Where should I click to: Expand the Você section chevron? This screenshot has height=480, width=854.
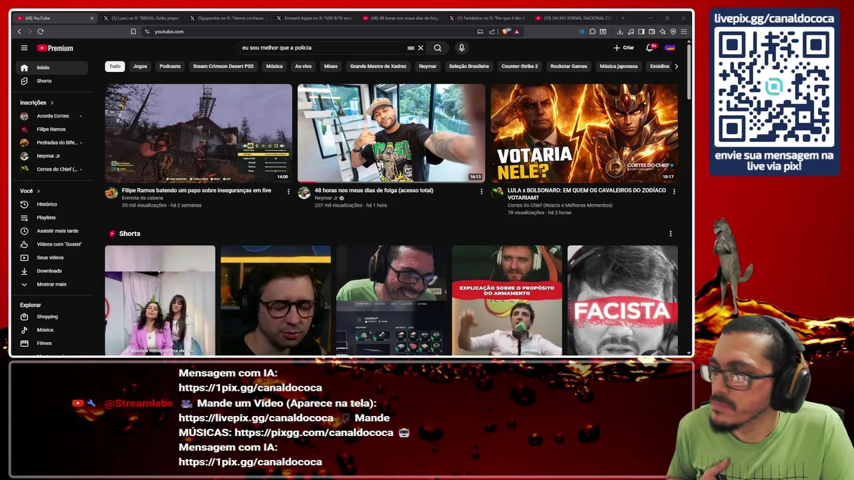pos(38,191)
